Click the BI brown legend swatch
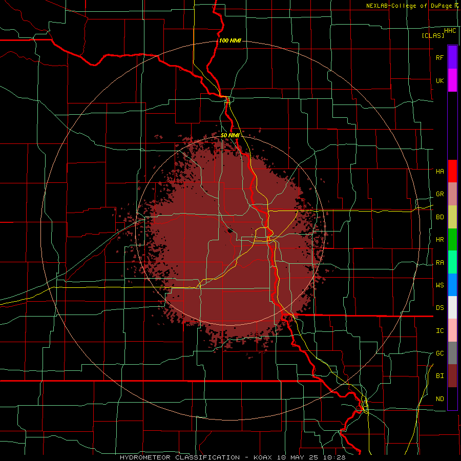 tap(452, 376)
